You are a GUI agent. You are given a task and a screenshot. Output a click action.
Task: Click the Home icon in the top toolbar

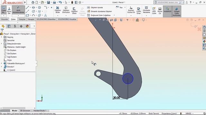click(33, 2)
